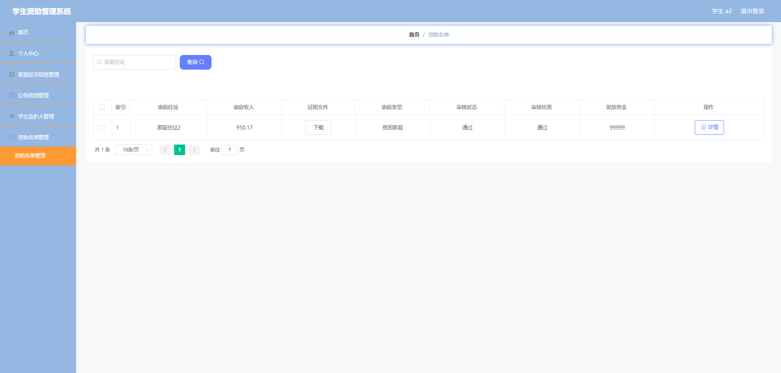Expand the 个人中心 menu chevron
Screen dimensions: 781x373
[67, 53]
